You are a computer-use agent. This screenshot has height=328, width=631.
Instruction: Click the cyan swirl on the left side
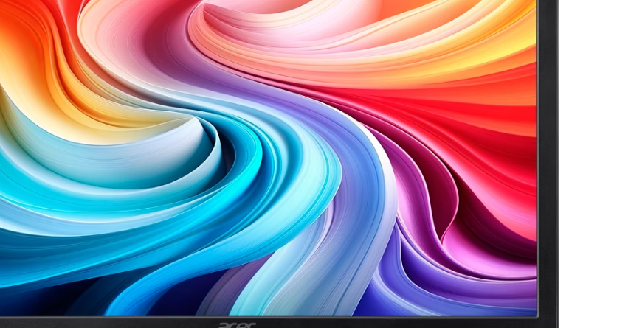pos(44,184)
